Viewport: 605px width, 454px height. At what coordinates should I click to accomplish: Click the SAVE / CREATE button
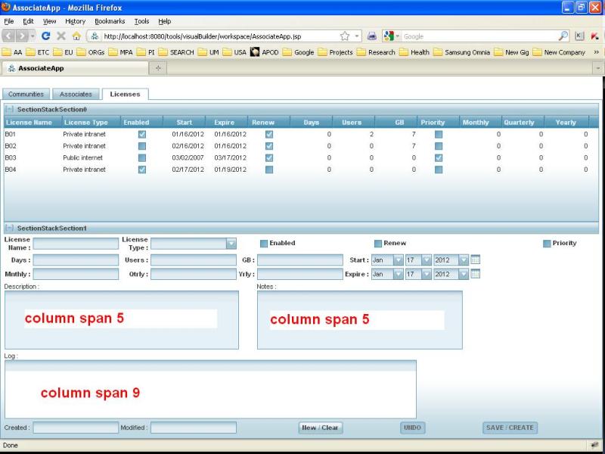[x=510, y=428]
